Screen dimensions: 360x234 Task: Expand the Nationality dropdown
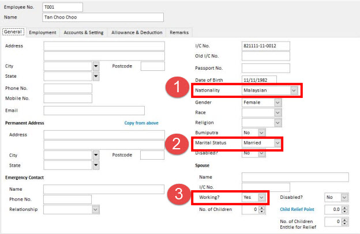coord(294,91)
